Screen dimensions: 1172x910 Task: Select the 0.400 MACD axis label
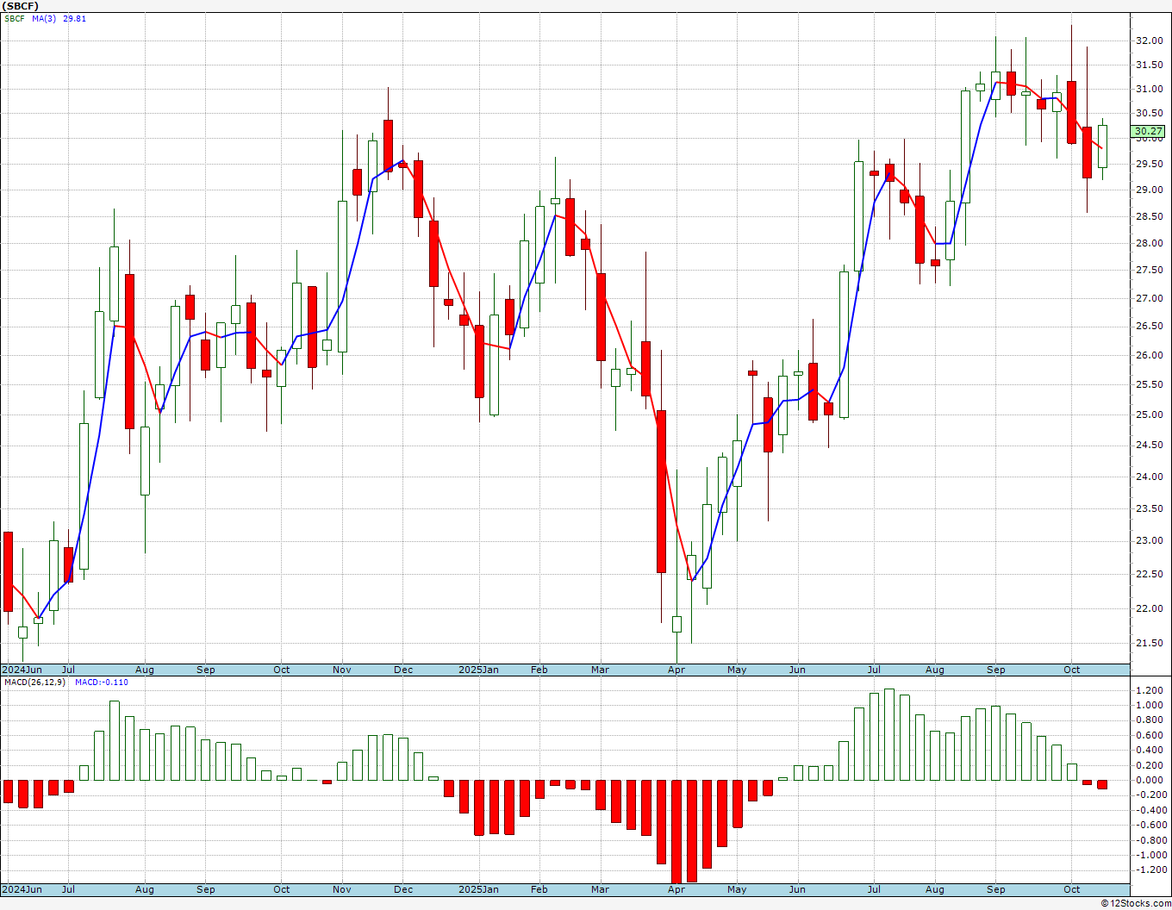pos(1150,751)
